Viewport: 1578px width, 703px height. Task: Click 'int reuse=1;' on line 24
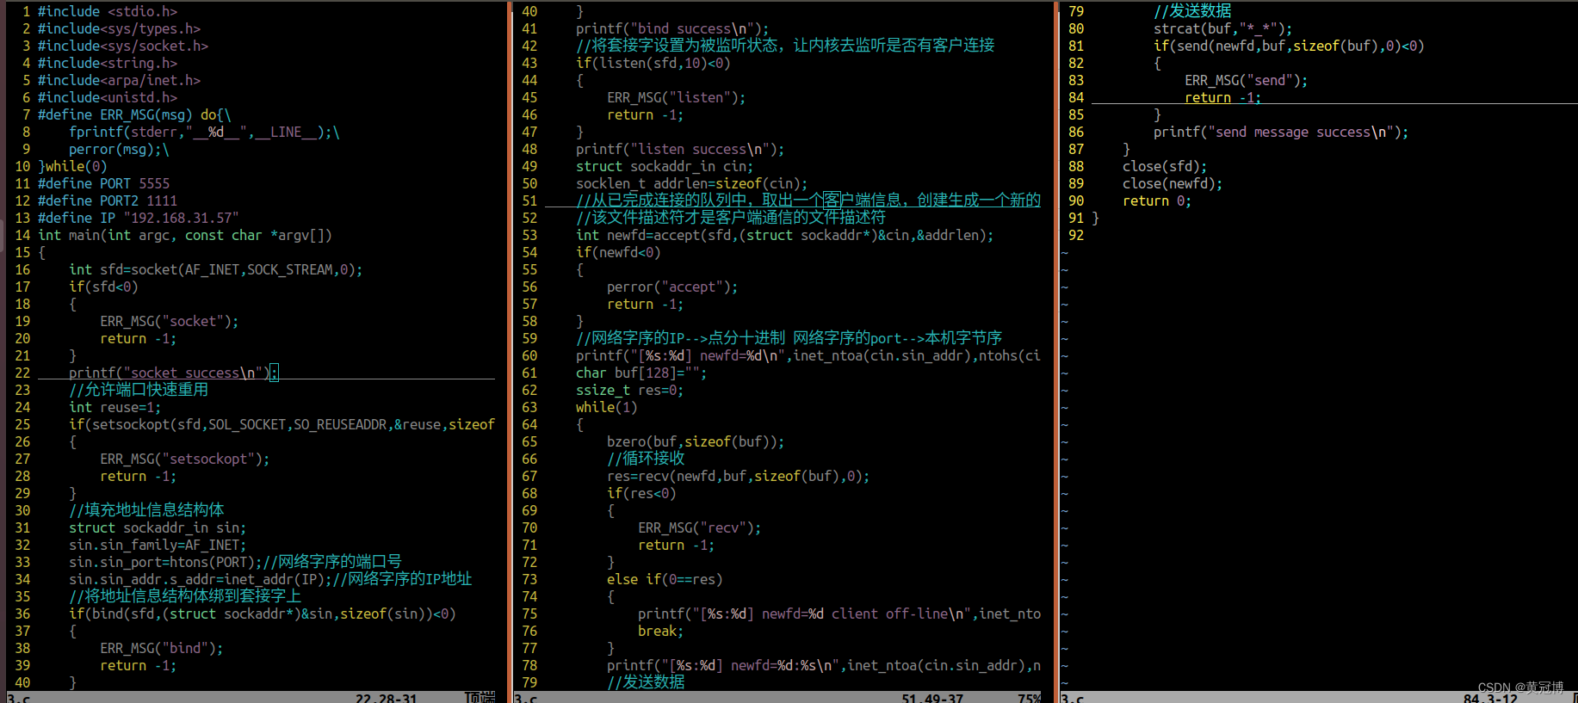[115, 407]
